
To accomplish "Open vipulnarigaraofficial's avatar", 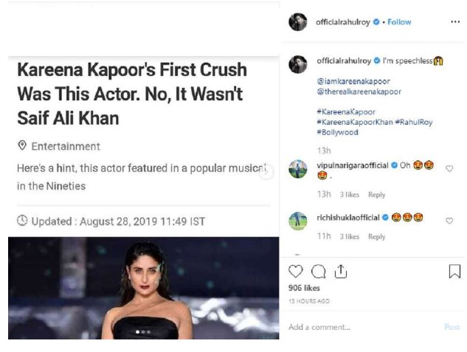I will pos(298,169).
